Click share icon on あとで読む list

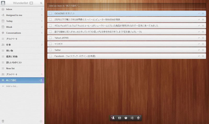[x=40, y=80]
